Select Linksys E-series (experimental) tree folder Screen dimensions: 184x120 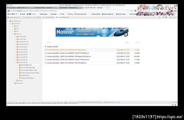coord(30,73)
